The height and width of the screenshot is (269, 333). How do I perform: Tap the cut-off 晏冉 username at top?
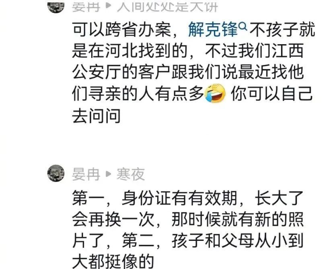point(86,7)
